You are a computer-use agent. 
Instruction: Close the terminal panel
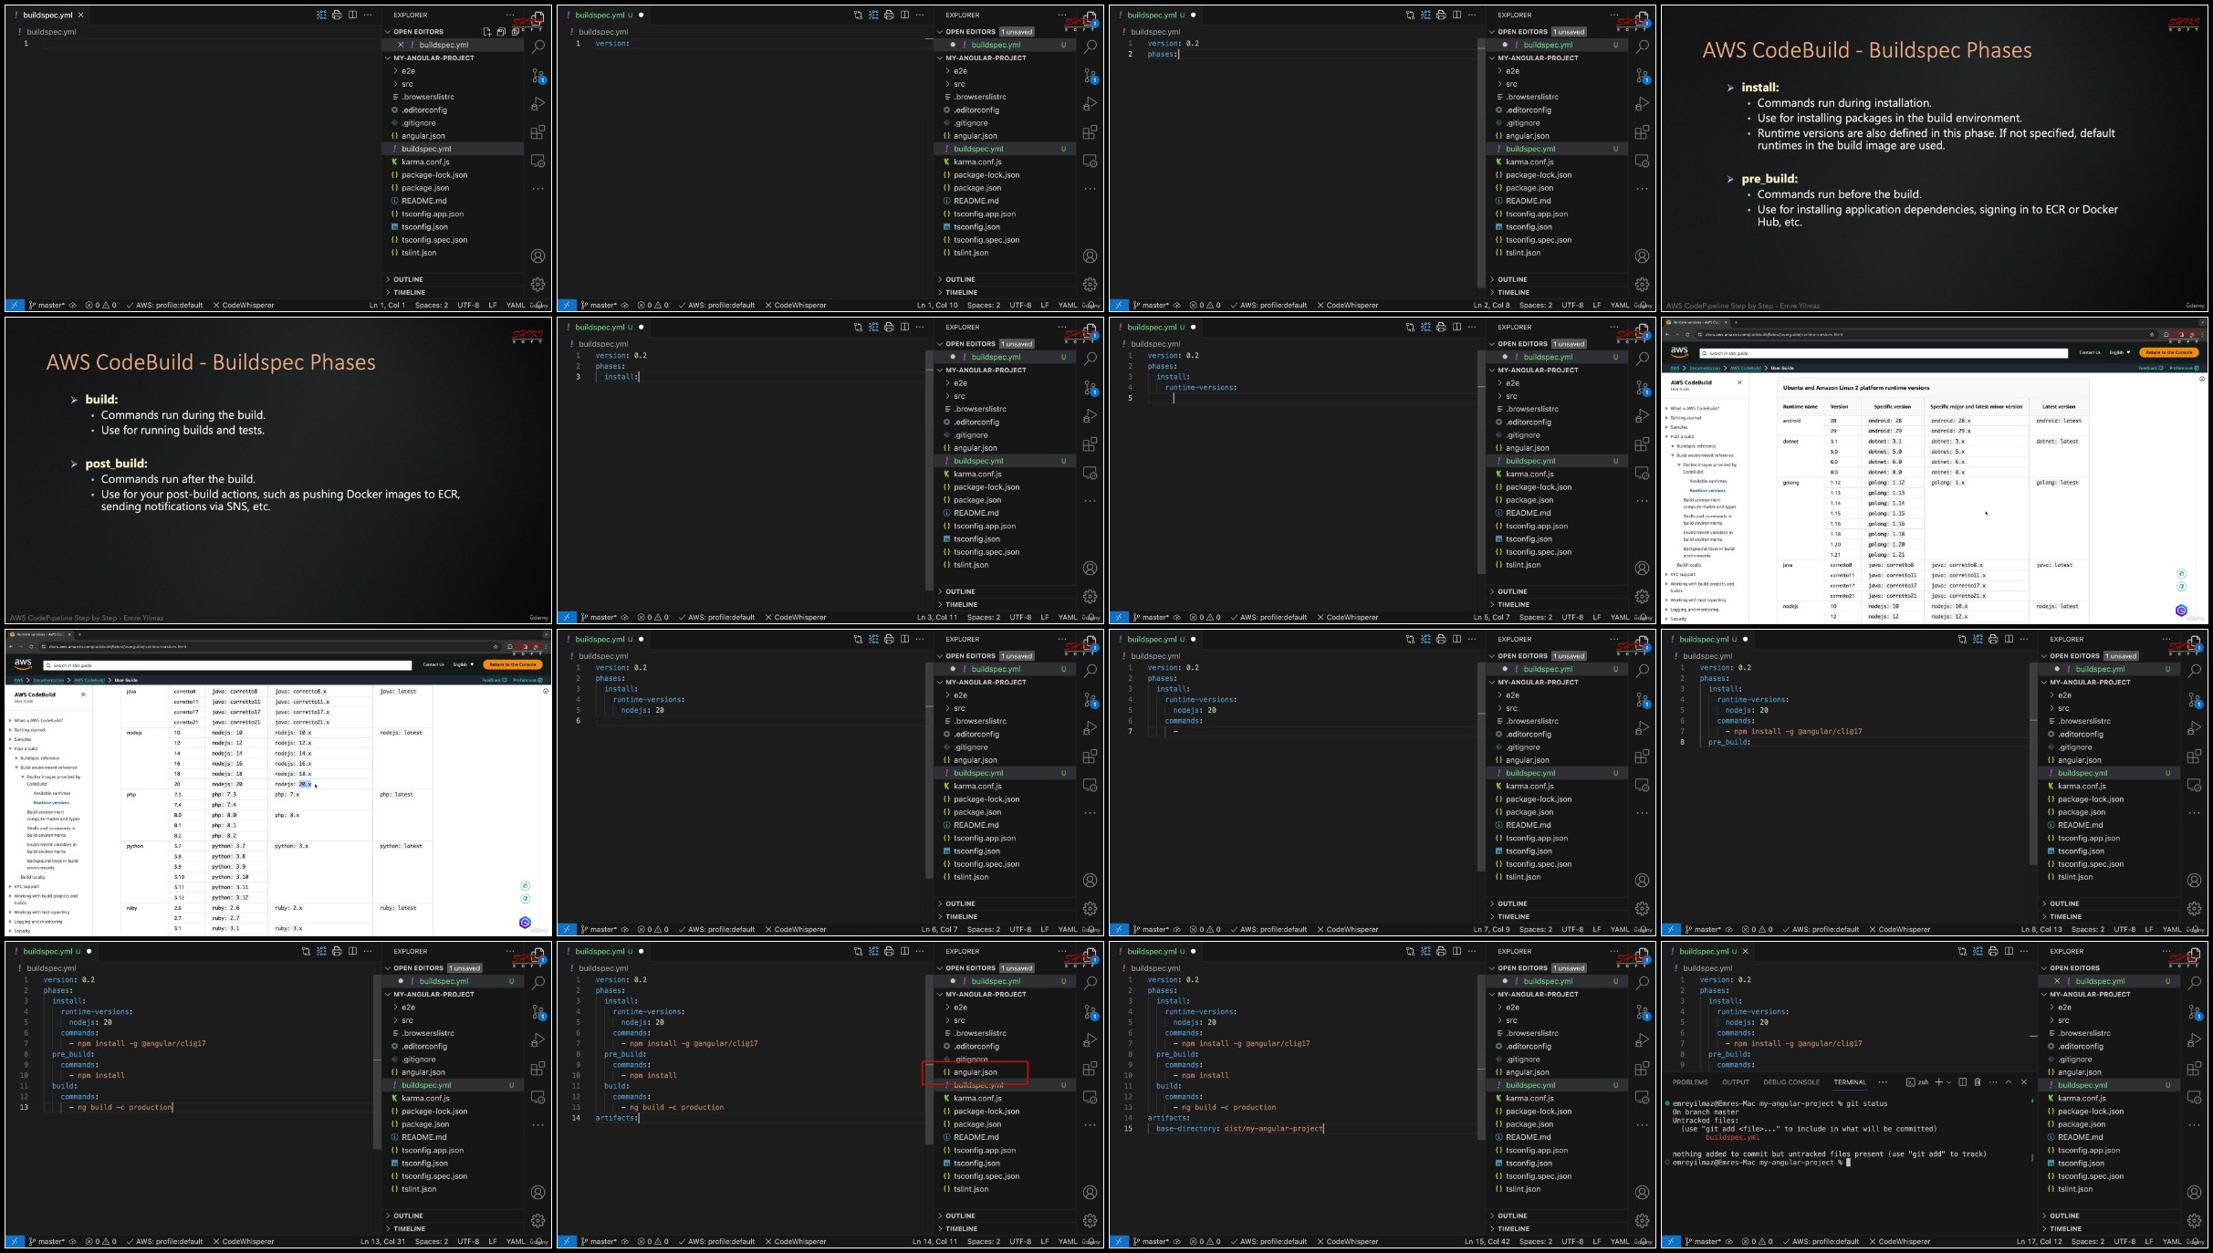click(x=2024, y=1082)
